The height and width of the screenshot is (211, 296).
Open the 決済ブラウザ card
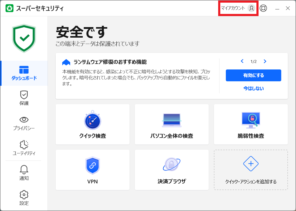(x=171, y=170)
